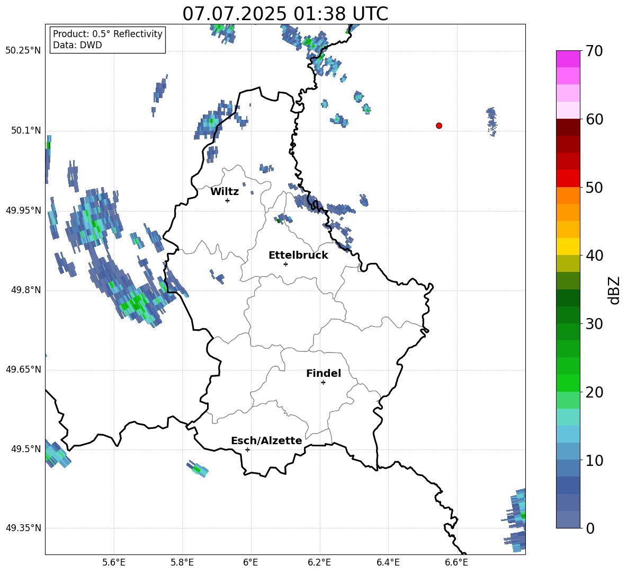Click the 49.35°N latitude label
The width and height of the screenshot is (627, 573).
click(x=23, y=528)
